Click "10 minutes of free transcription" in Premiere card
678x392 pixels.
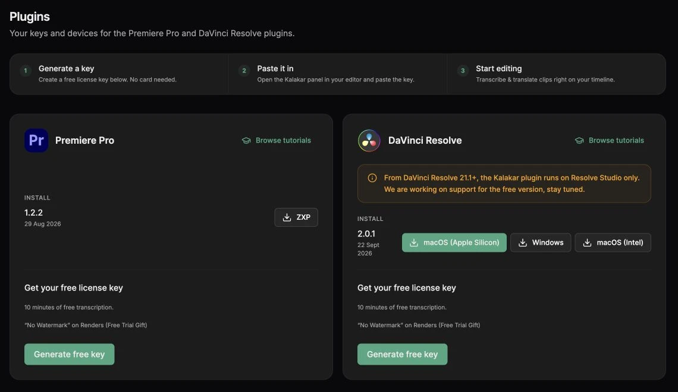[69, 308]
